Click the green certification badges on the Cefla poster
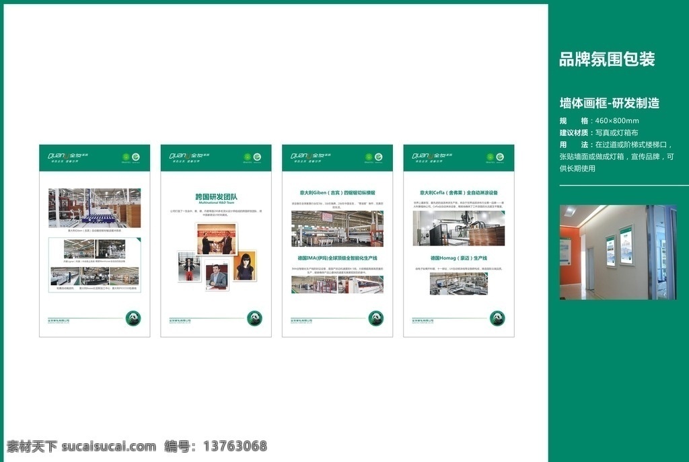689x462 pixels. click(495, 157)
